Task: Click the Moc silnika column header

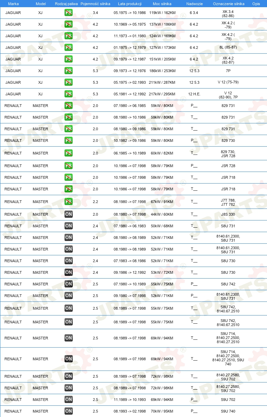Action: (x=162, y=4)
